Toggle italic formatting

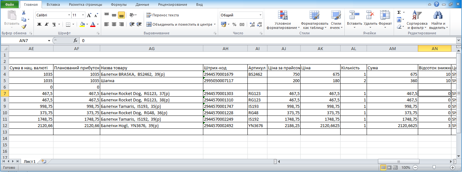point(47,24)
